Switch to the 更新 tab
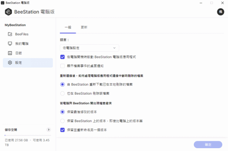Viewport: 228px width, 151px height. 84,27
